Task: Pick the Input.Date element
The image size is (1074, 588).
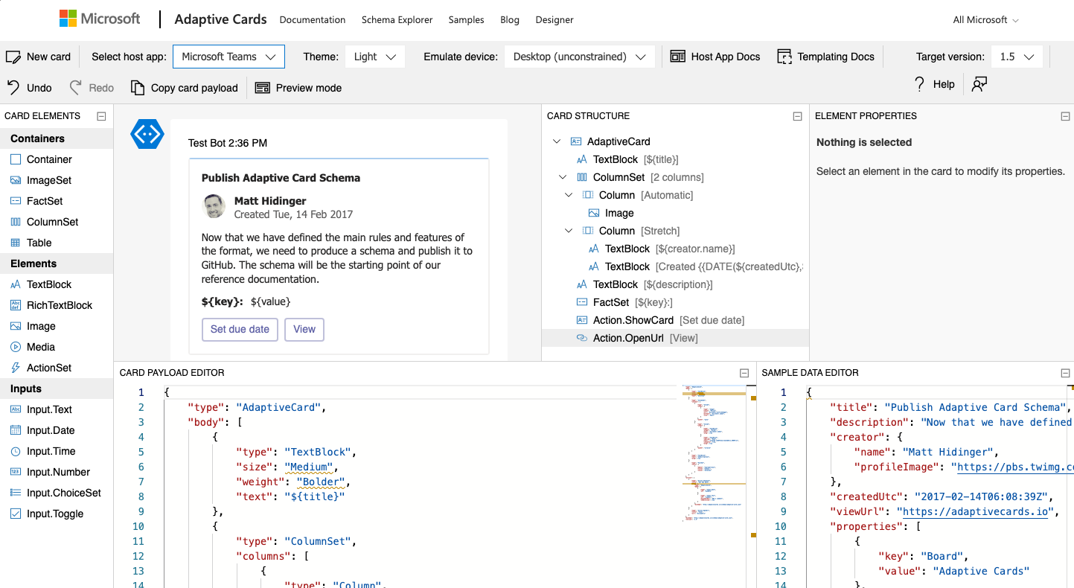Action: [x=57, y=430]
